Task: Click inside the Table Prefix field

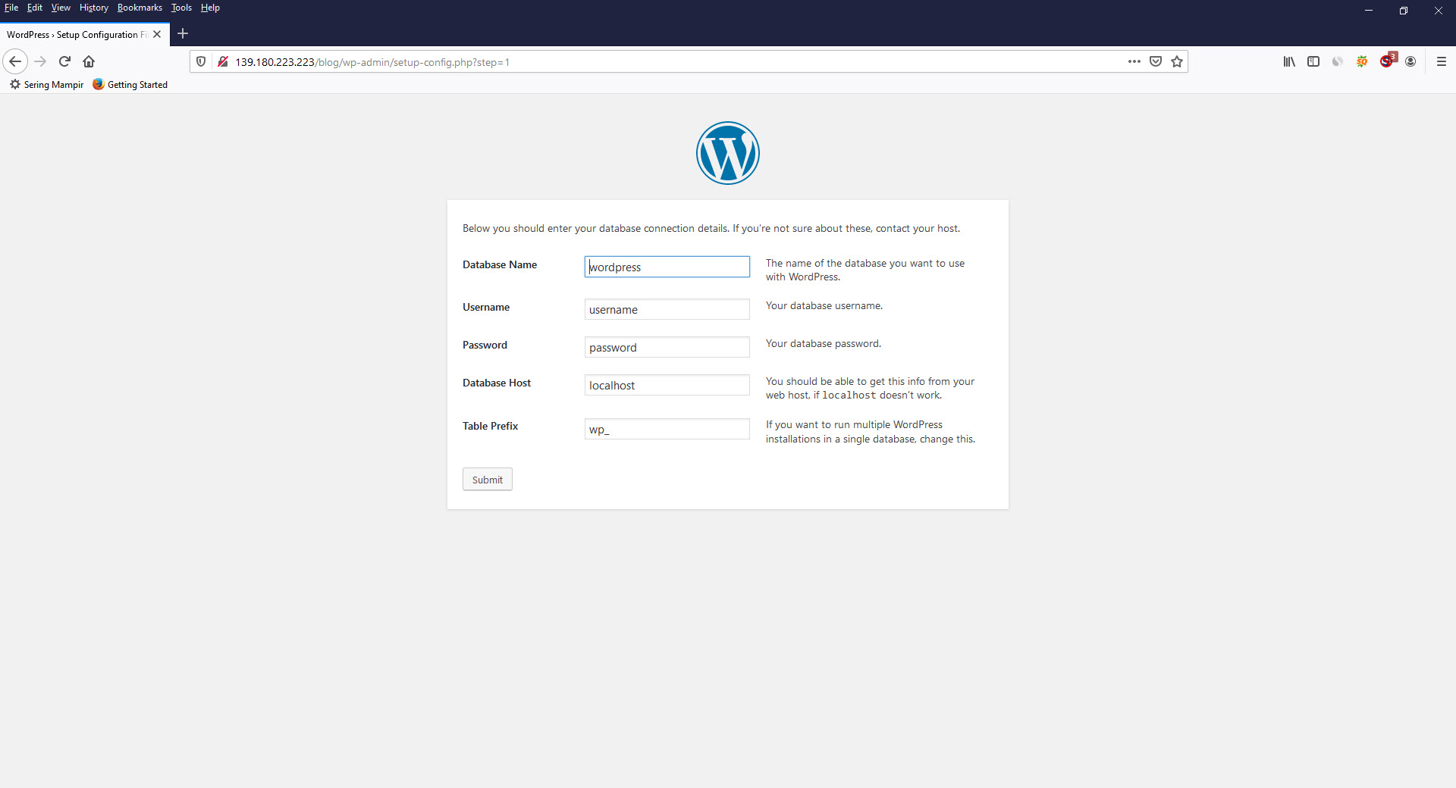Action: [666, 429]
